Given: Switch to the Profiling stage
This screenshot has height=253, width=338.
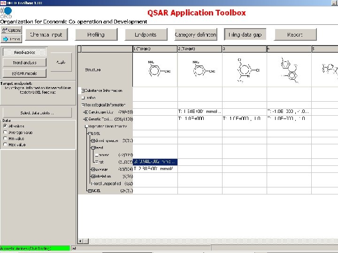Looking at the screenshot, I should coord(96,34).
